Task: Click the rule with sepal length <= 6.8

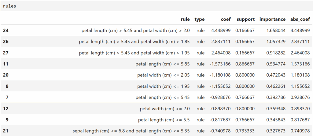Action: (x=131, y=131)
